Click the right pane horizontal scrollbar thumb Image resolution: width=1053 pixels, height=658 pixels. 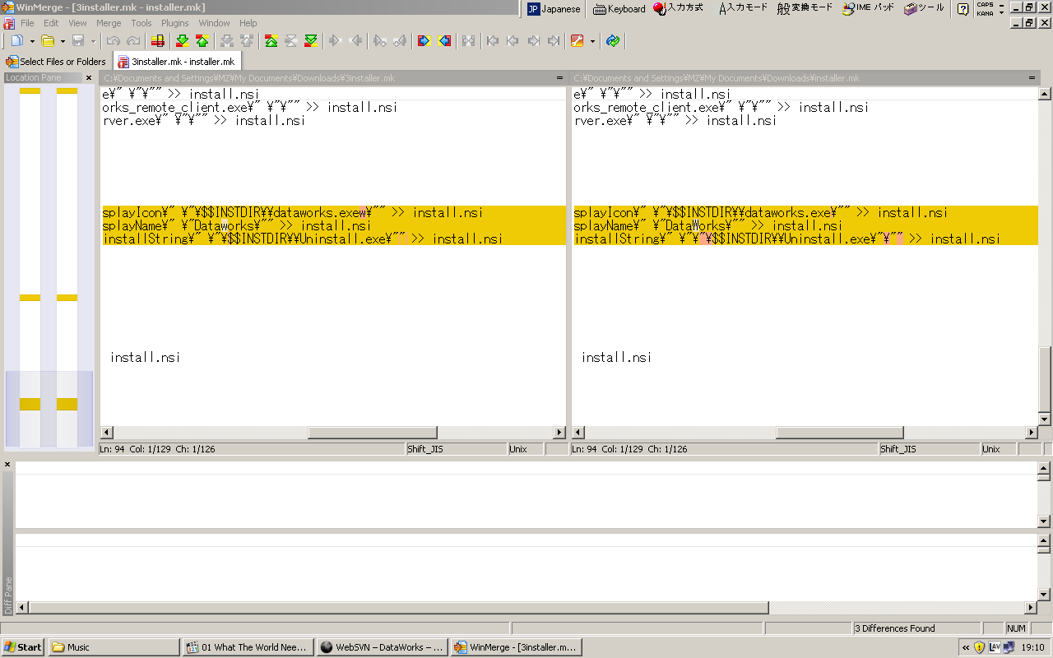(x=839, y=433)
